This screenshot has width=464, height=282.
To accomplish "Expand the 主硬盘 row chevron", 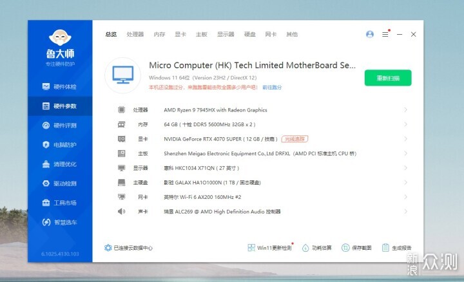I will click(x=405, y=182).
